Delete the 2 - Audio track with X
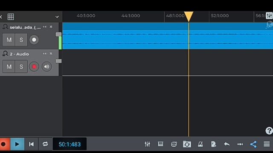Screen dimensions: 273x153 [x=51, y=54]
